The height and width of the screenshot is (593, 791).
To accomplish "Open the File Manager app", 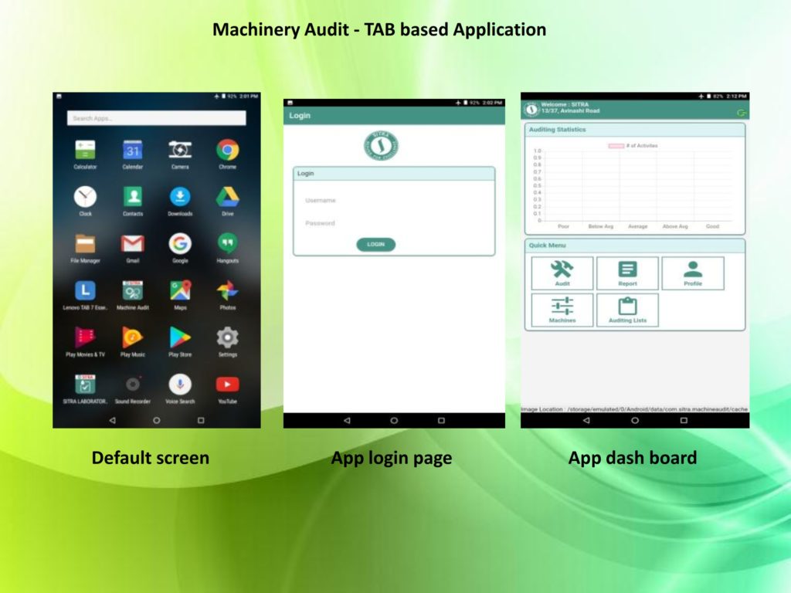I will click(x=85, y=243).
